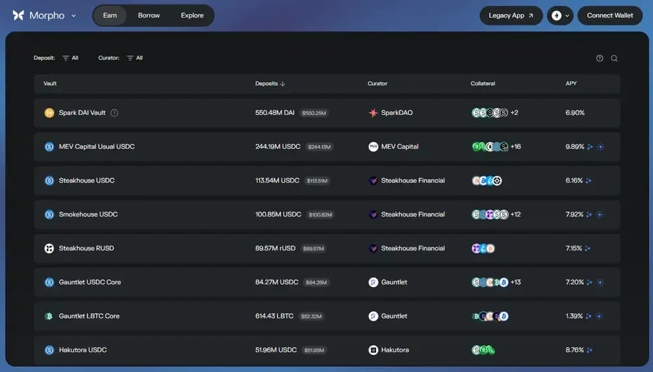This screenshot has width=653, height=372.
Task: Click rewards sparkle icon beside 1.39% APY
Action: (x=588, y=317)
